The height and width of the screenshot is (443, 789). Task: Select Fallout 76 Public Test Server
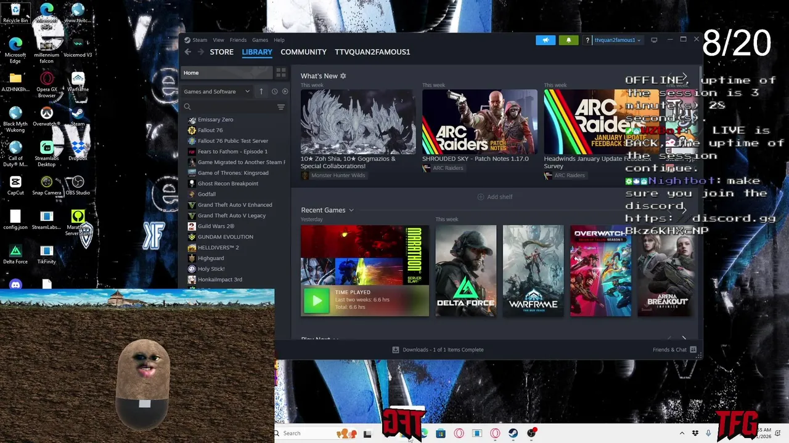click(234, 141)
